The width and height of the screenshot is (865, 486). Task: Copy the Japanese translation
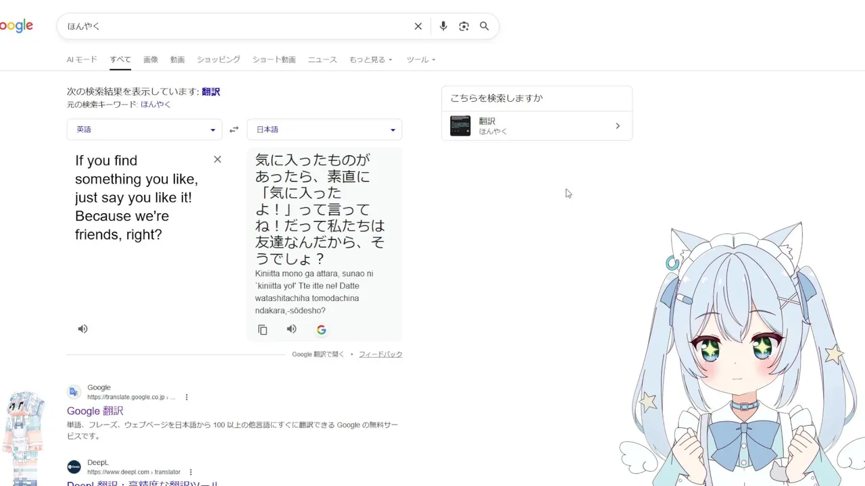[x=263, y=329]
